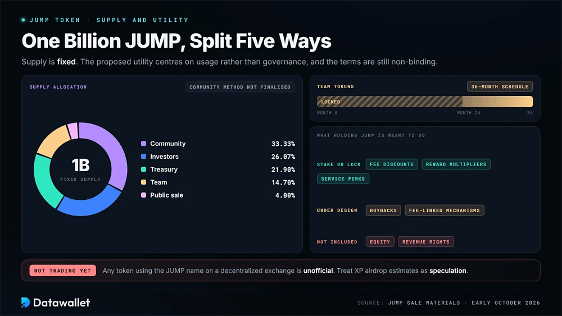Click the NOT TRADING YET badge
This screenshot has height=316, width=562.
pyautogui.click(x=63, y=271)
